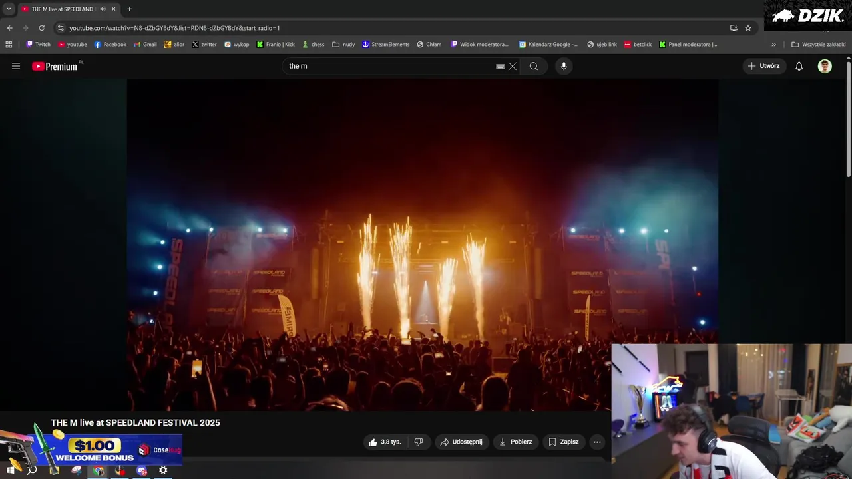Open the twitter bookmark
The height and width of the screenshot is (479, 852).
(204, 45)
